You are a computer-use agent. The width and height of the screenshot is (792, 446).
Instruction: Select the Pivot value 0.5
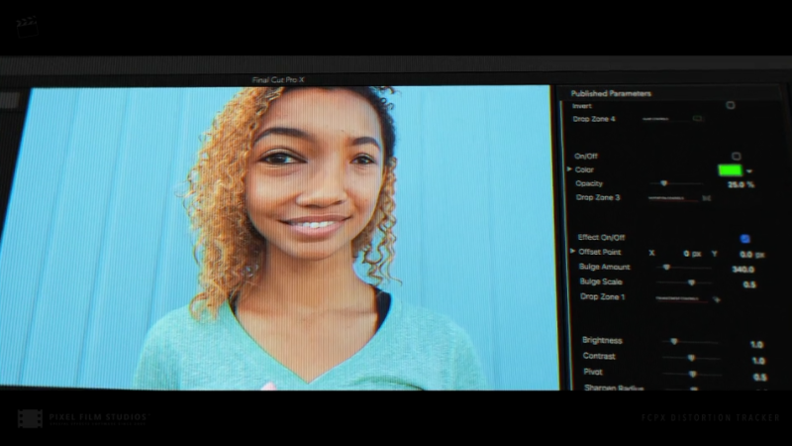(x=760, y=377)
